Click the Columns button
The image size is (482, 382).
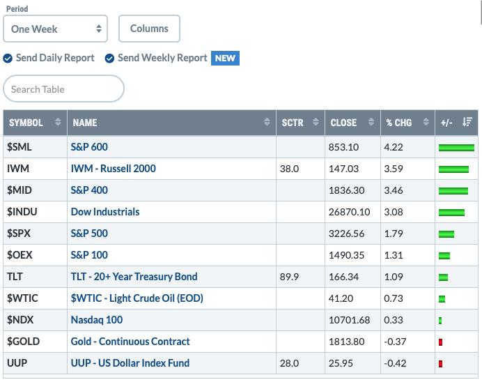149,29
